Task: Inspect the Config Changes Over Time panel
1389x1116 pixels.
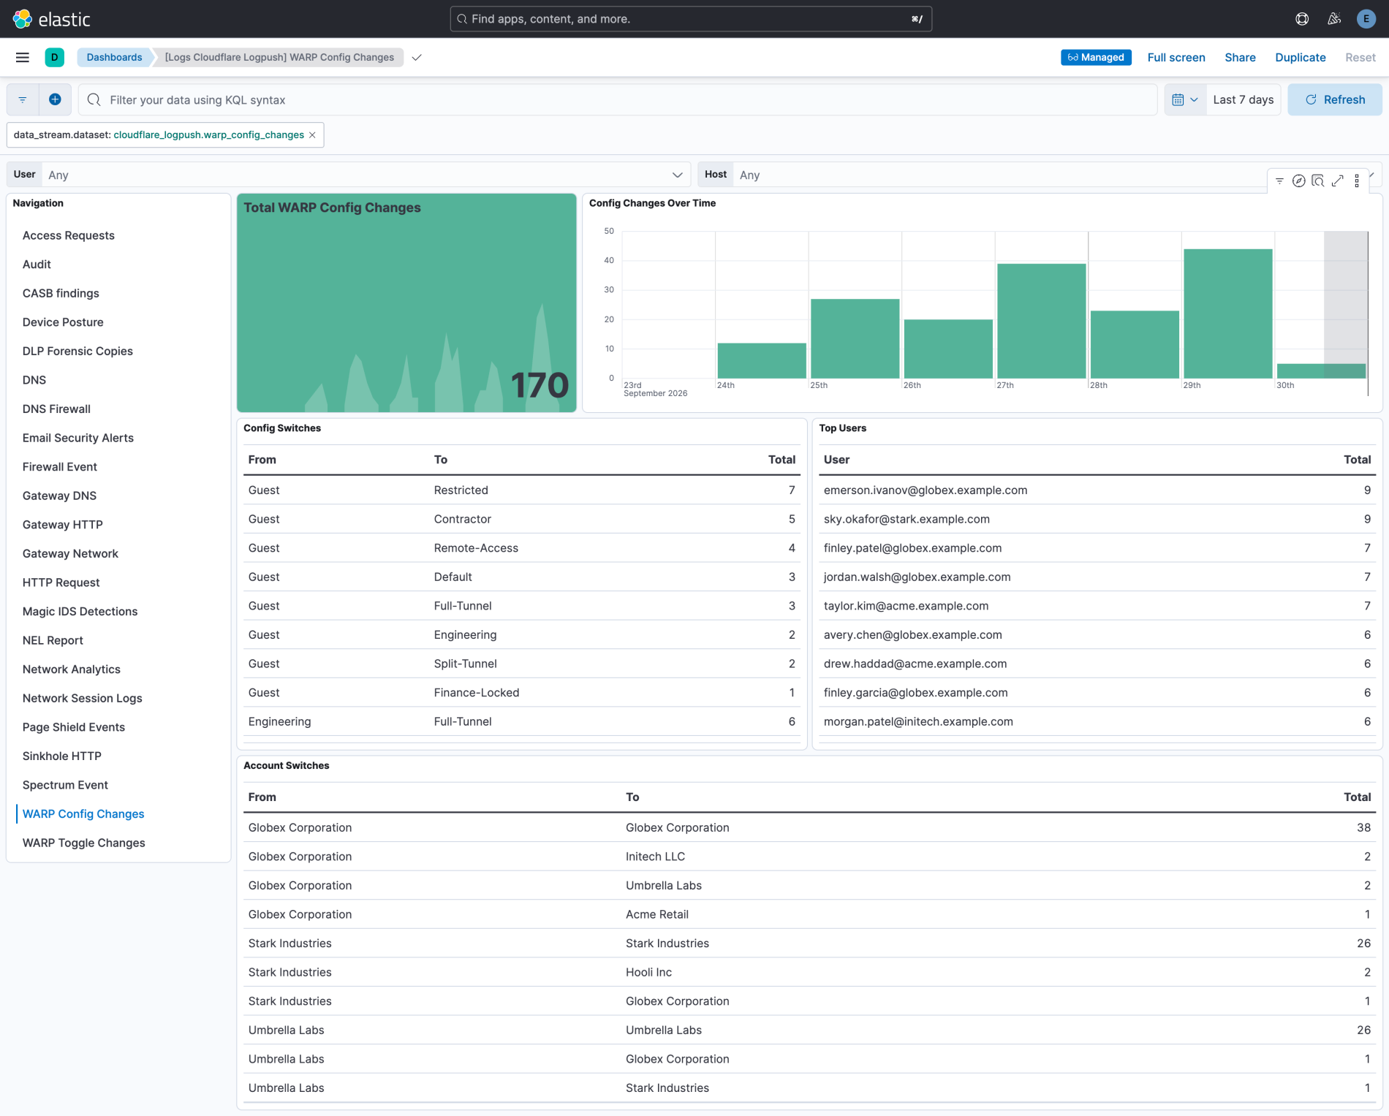Action: click(1318, 181)
